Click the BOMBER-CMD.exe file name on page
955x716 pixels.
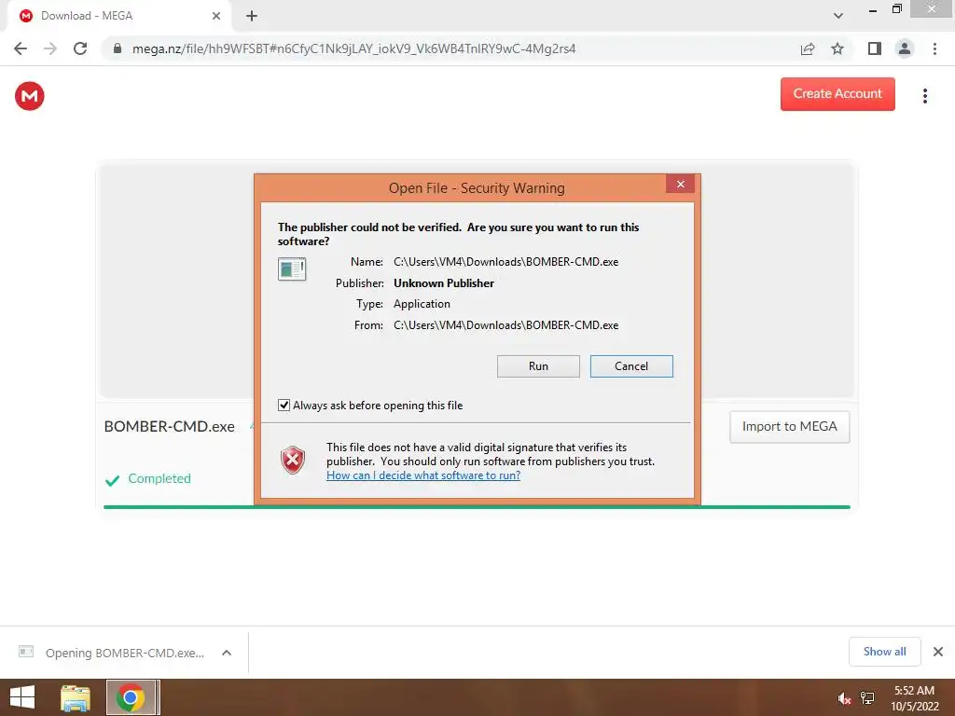point(169,426)
